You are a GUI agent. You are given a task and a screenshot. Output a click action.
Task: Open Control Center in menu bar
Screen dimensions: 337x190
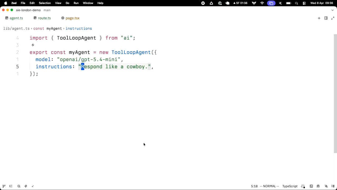pos(304,3)
